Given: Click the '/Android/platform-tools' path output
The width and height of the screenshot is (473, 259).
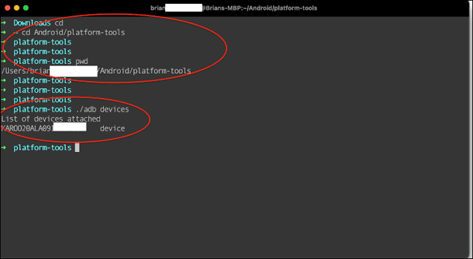Looking at the screenshot, I should pos(144,71).
